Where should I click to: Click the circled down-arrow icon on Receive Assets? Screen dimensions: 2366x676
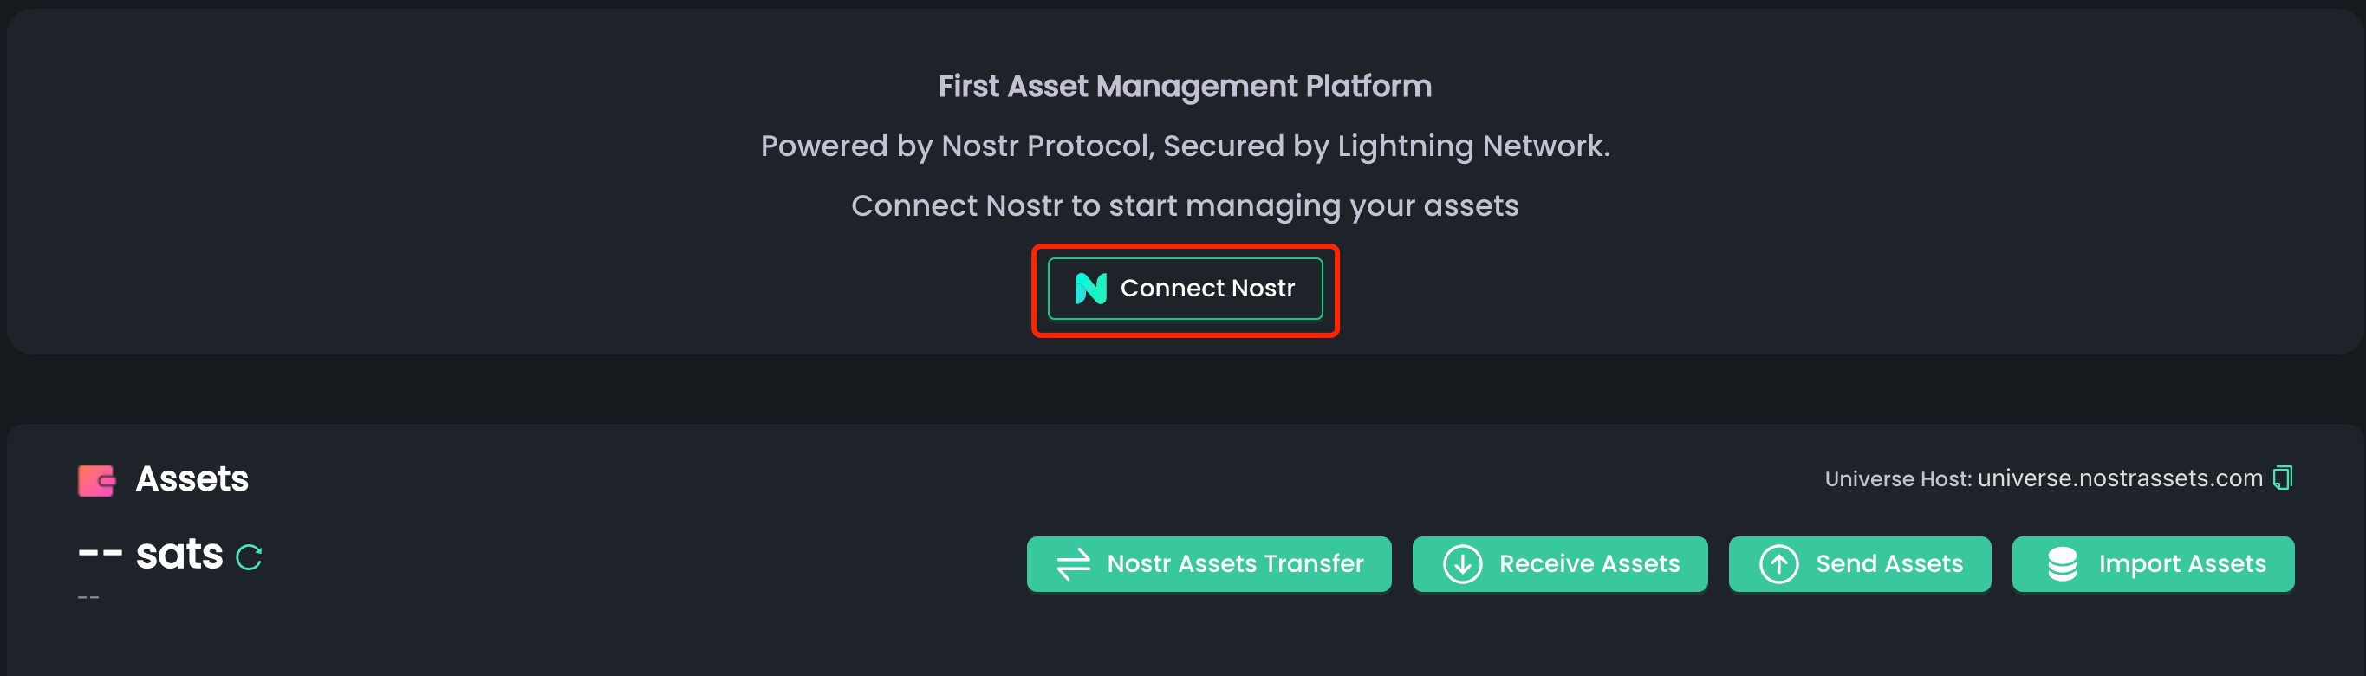[x=1463, y=564]
